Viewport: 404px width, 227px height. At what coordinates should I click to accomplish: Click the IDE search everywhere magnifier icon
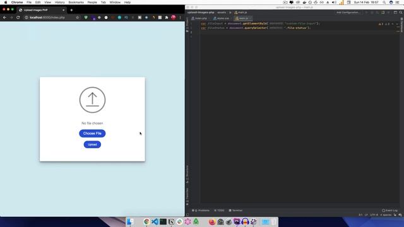coord(401,13)
